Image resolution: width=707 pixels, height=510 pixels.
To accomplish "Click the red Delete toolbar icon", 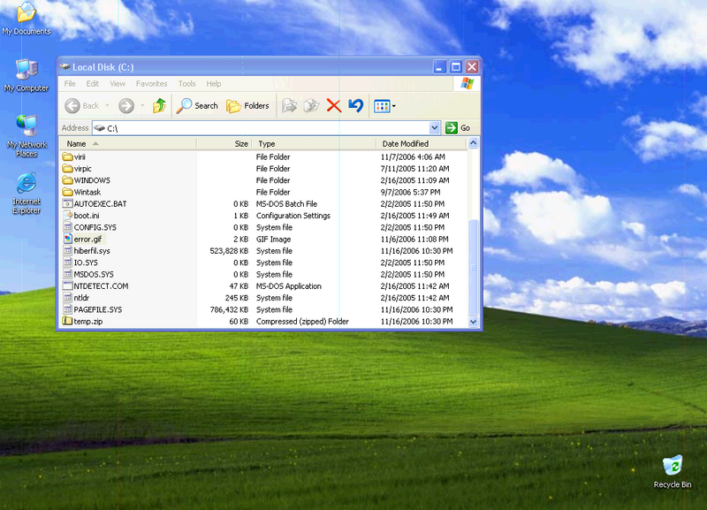I will point(334,106).
